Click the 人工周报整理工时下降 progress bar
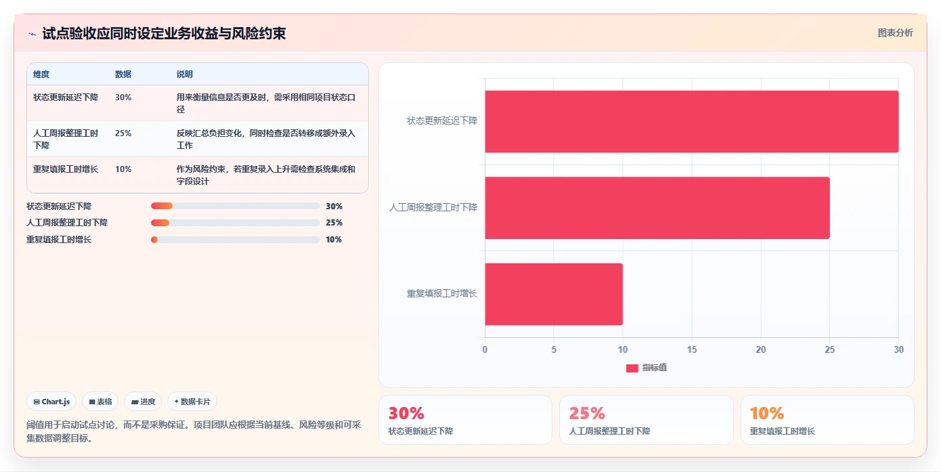Screen dimensions: 941x472 [236, 223]
